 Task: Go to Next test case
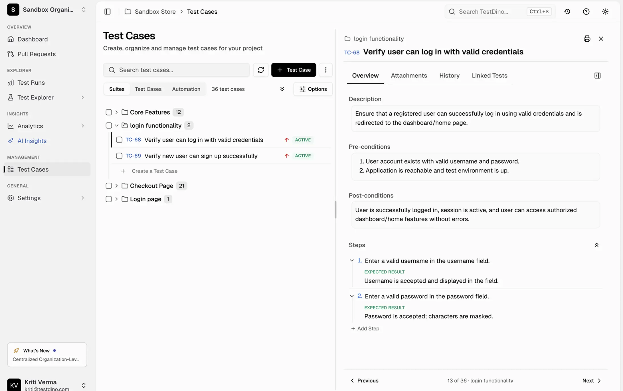(x=592, y=381)
